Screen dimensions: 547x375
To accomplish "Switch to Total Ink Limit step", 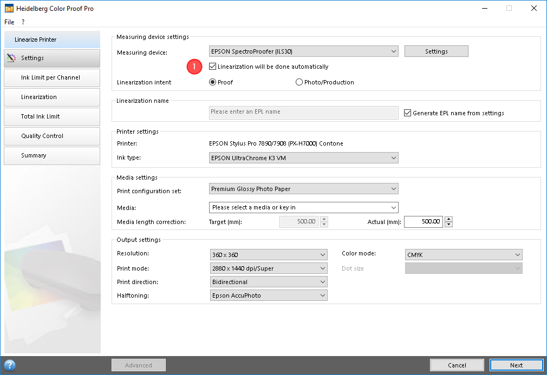I will click(52, 117).
